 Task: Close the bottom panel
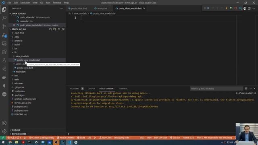[254, 89]
